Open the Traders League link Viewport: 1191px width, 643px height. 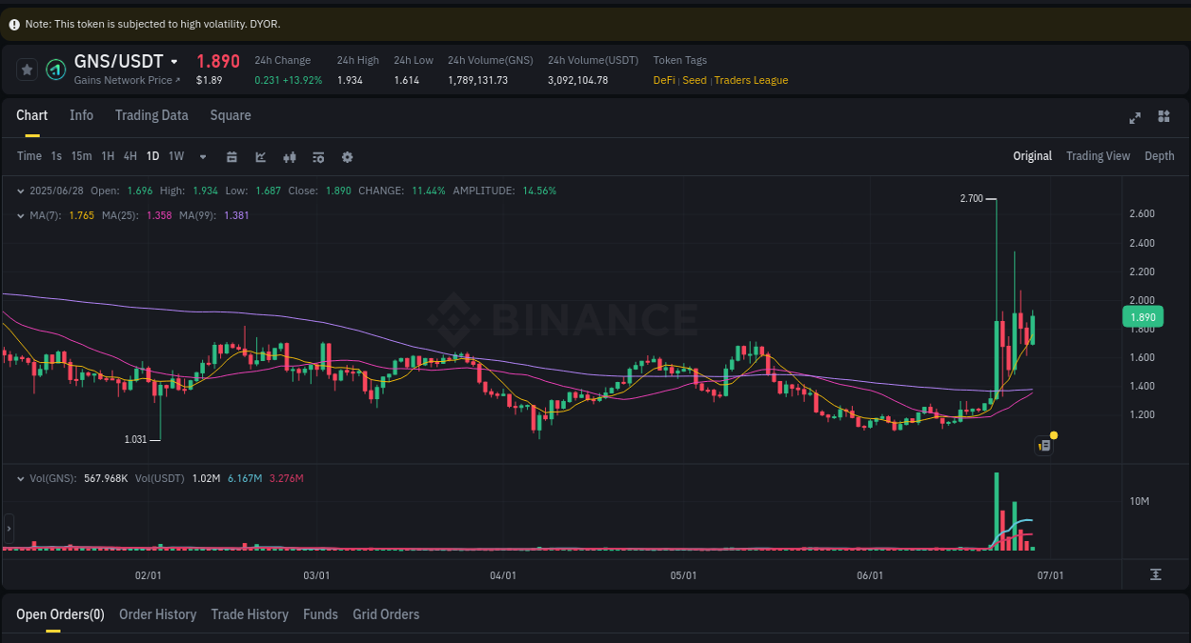click(751, 80)
